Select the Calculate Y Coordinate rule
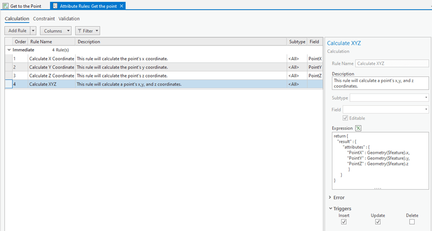The height and width of the screenshot is (231, 432). click(52, 67)
